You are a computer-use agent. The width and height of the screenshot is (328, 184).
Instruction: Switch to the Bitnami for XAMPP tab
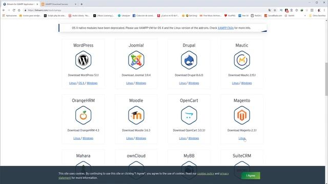pyautogui.click(x=20, y=4)
